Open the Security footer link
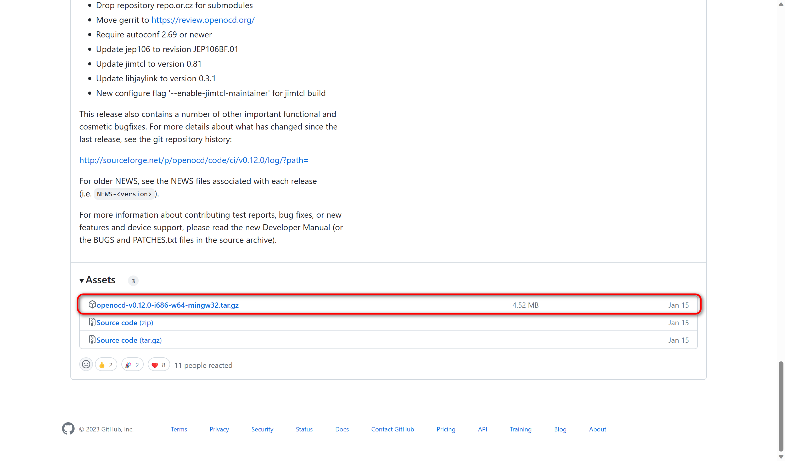This screenshot has height=461, width=785. pyautogui.click(x=262, y=429)
